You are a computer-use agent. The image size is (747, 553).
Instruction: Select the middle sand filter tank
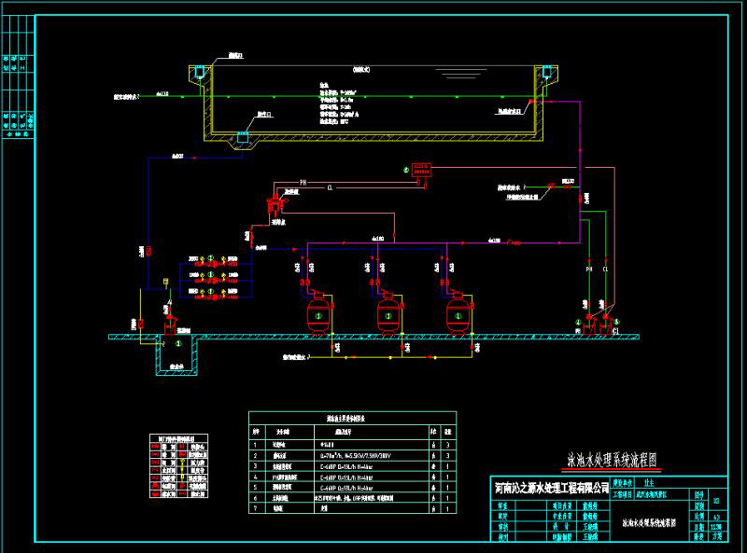click(388, 314)
